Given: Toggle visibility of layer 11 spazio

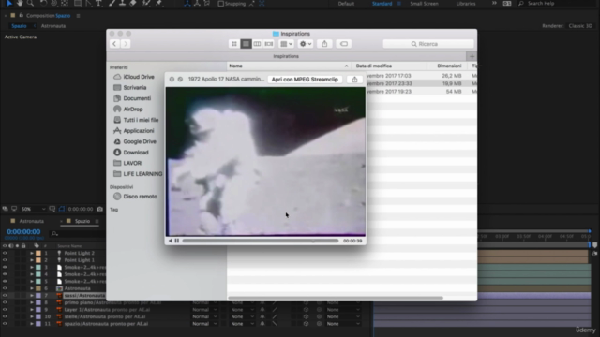Looking at the screenshot, I should tap(5, 324).
